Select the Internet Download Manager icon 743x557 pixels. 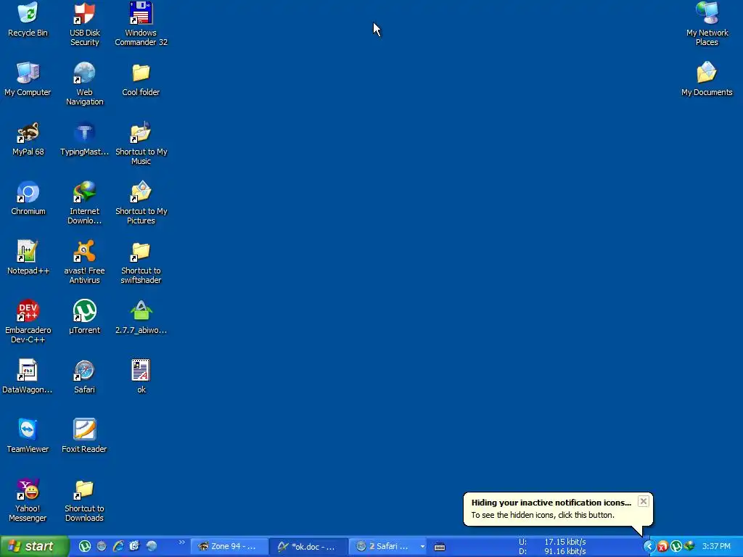[x=84, y=203]
